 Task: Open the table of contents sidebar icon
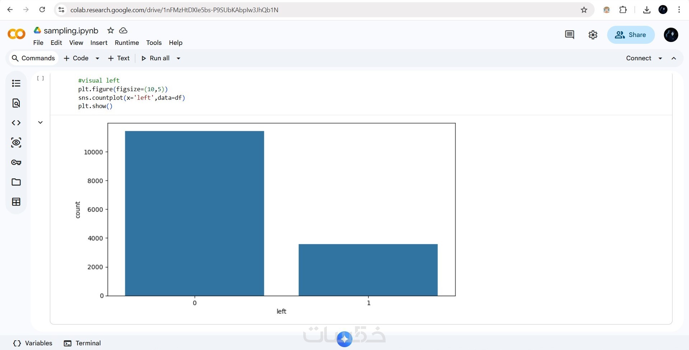point(16,83)
